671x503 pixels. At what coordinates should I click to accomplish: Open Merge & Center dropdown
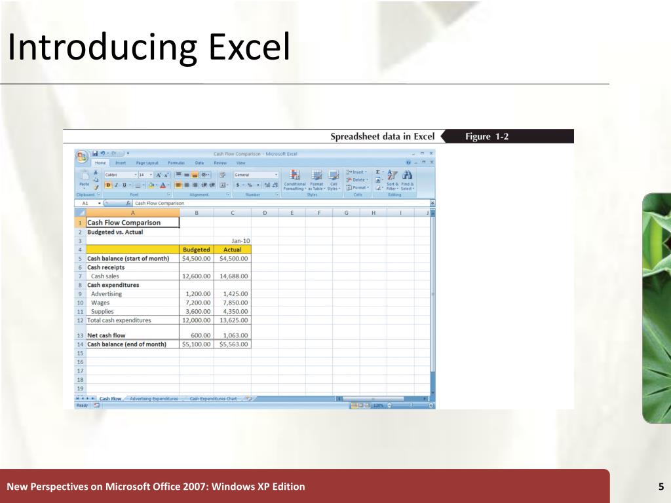[226, 185]
